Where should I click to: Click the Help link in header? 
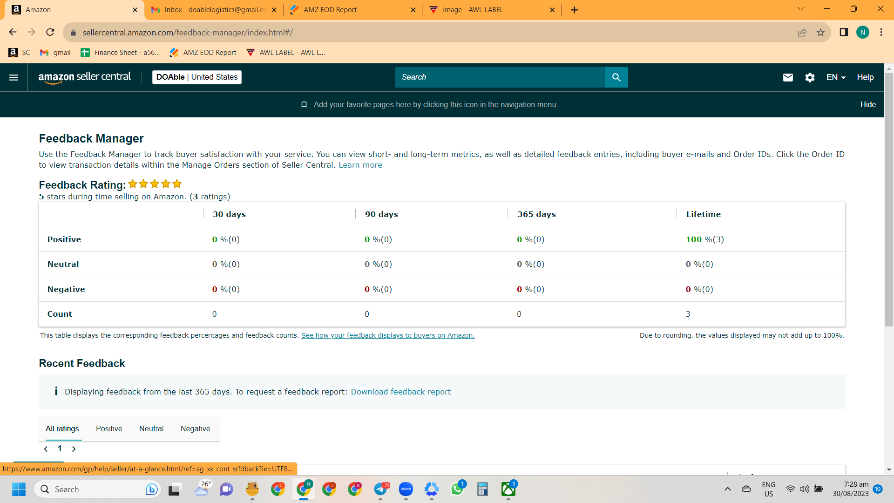(x=865, y=77)
